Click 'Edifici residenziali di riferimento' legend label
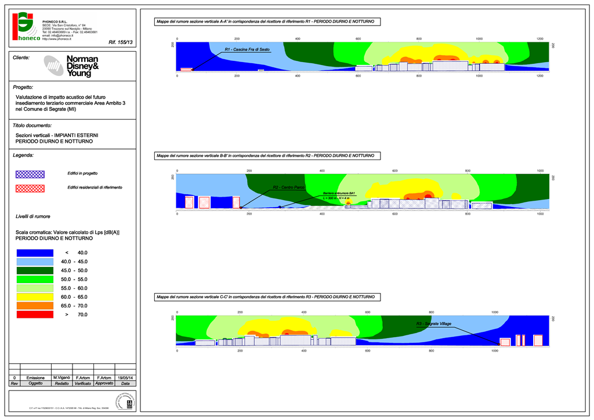The image size is (594, 420). point(95,187)
